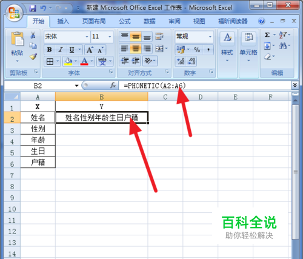
Task: Toggle top vertical alignment
Action: pos(124,36)
